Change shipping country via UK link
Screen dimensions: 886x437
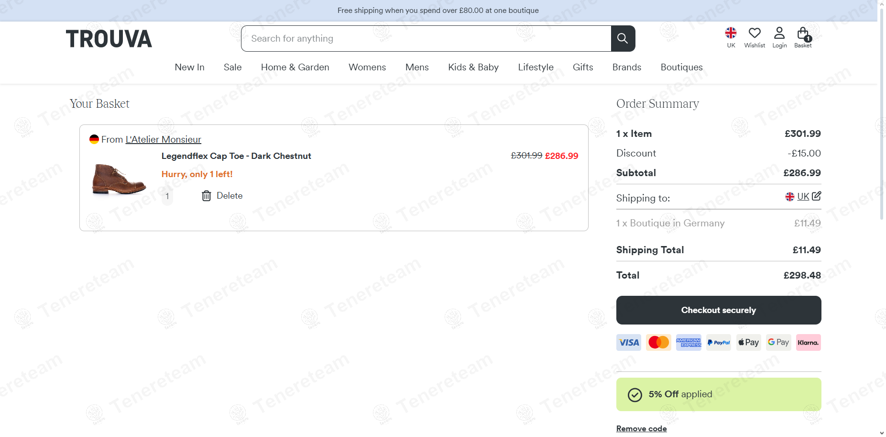[803, 196]
